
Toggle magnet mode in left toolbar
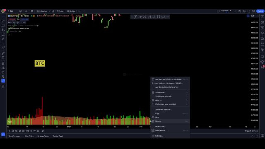click(3, 63)
